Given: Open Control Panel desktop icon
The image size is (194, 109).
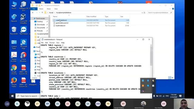Looking at the screenshot, I should point(14,45).
